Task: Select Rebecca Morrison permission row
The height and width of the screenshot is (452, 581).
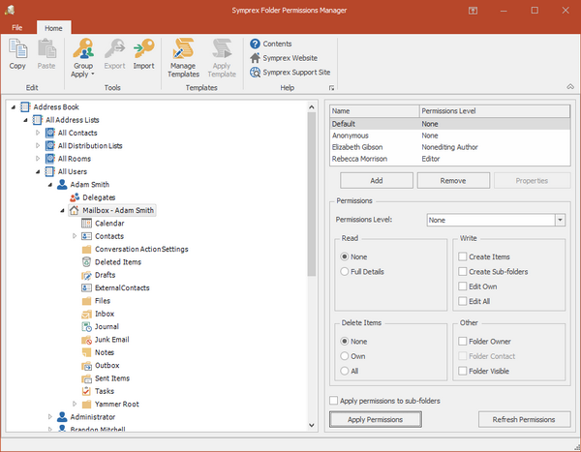Action: click(450, 159)
